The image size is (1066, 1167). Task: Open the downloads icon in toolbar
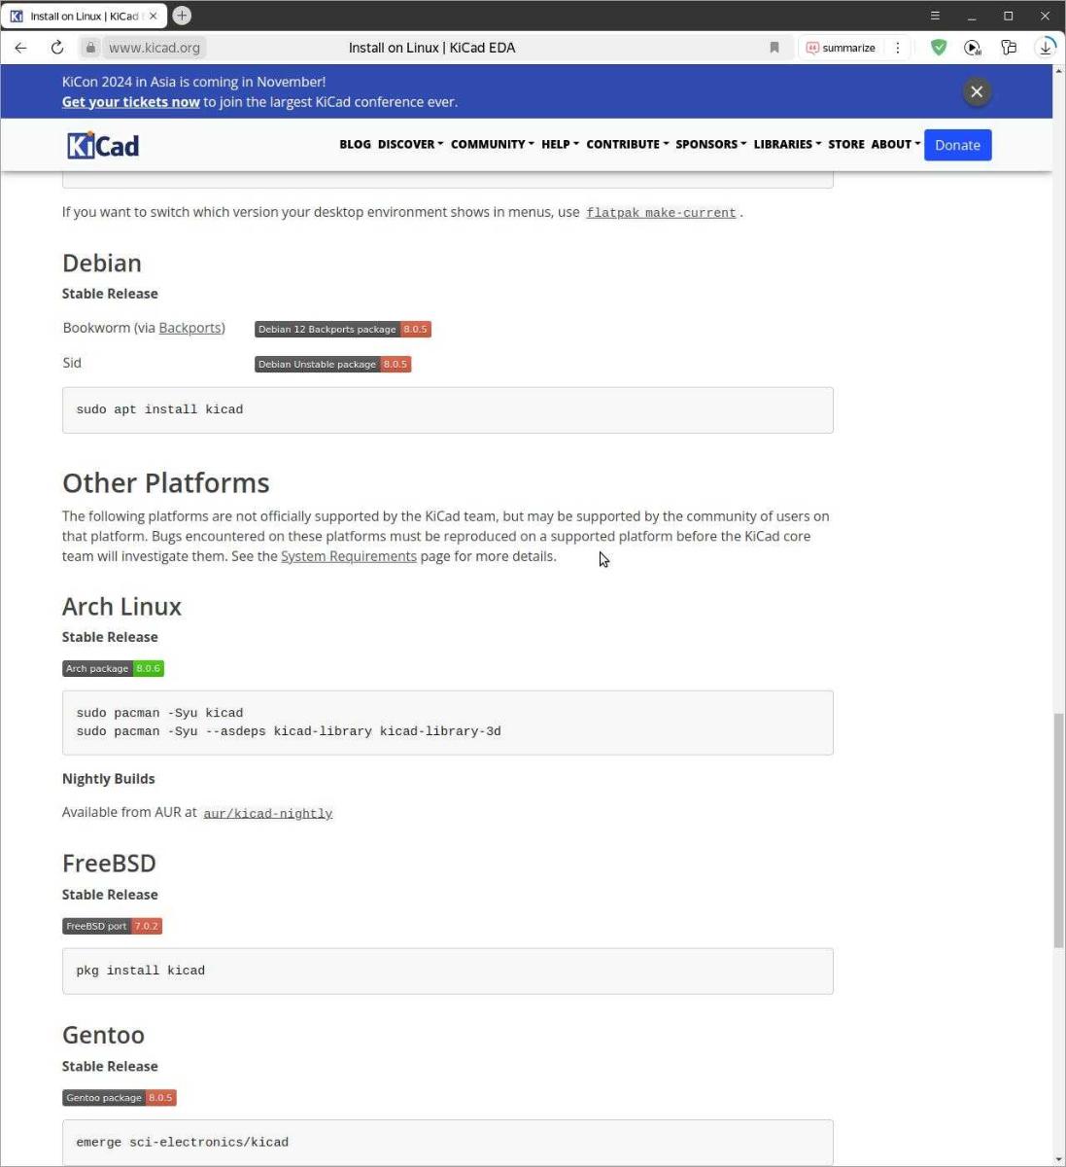[1046, 48]
